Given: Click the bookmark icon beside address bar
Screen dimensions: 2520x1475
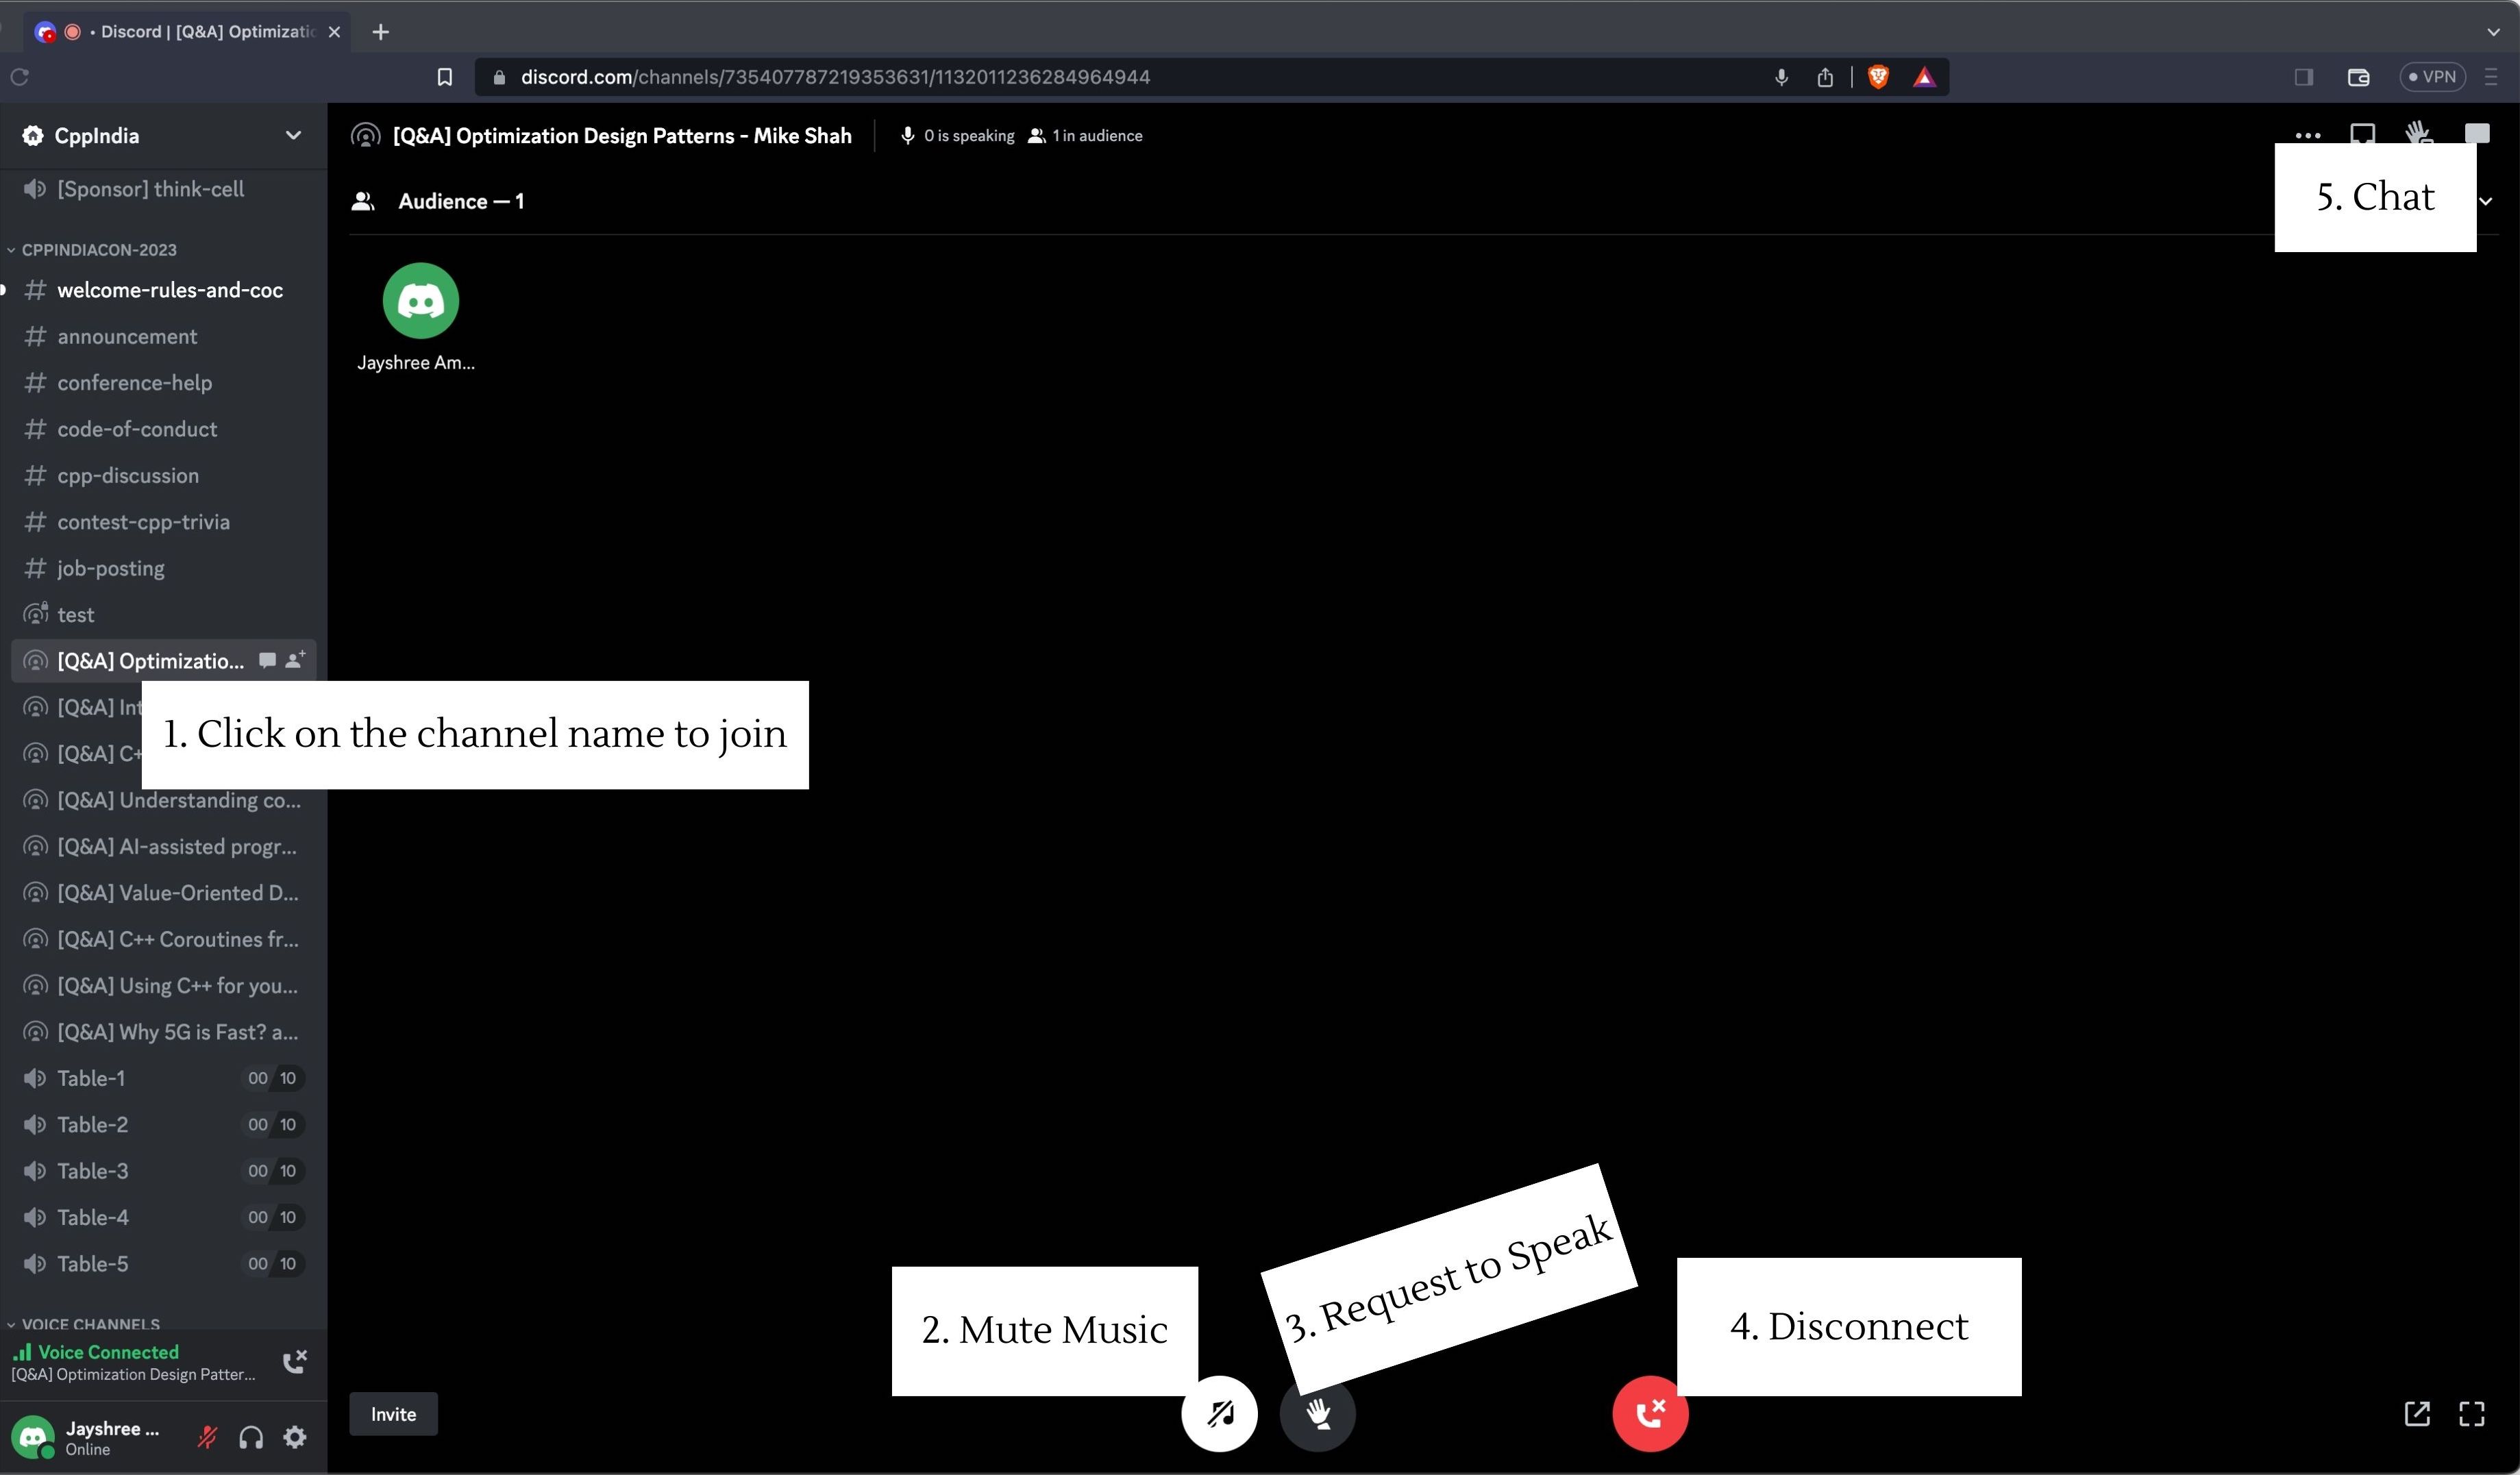Looking at the screenshot, I should tap(445, 77).
